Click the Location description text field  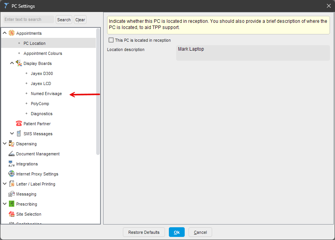coord(253,53)
